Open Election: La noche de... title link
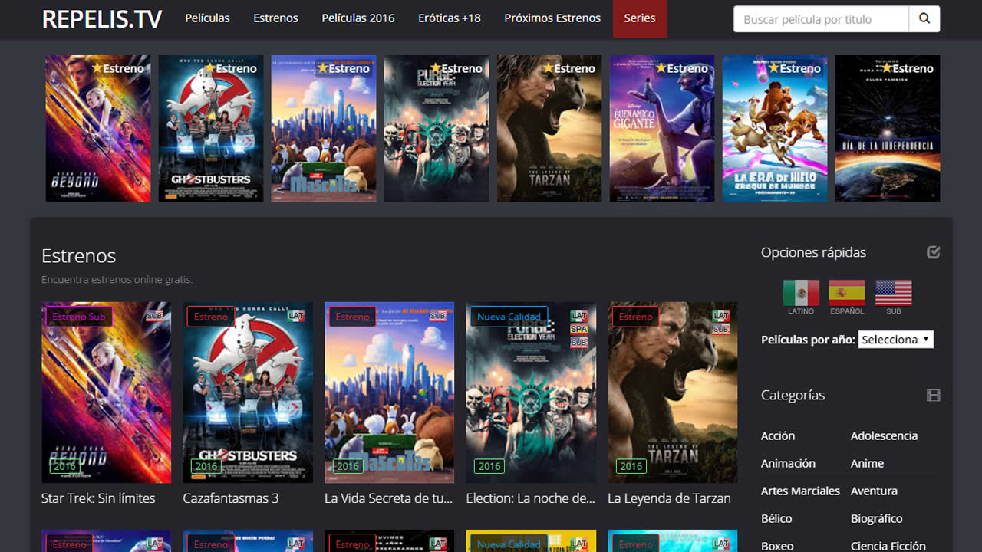982x552 pixels. pyautogui.click(x=531, y=498)
